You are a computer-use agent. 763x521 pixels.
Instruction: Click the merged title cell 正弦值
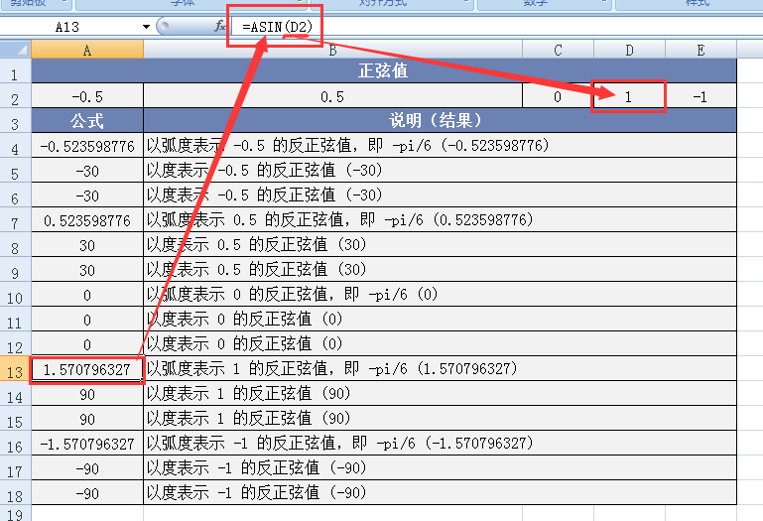pos(384,71)
